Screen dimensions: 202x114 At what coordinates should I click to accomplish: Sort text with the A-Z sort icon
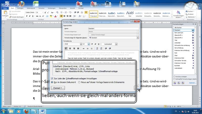point(82,12)
